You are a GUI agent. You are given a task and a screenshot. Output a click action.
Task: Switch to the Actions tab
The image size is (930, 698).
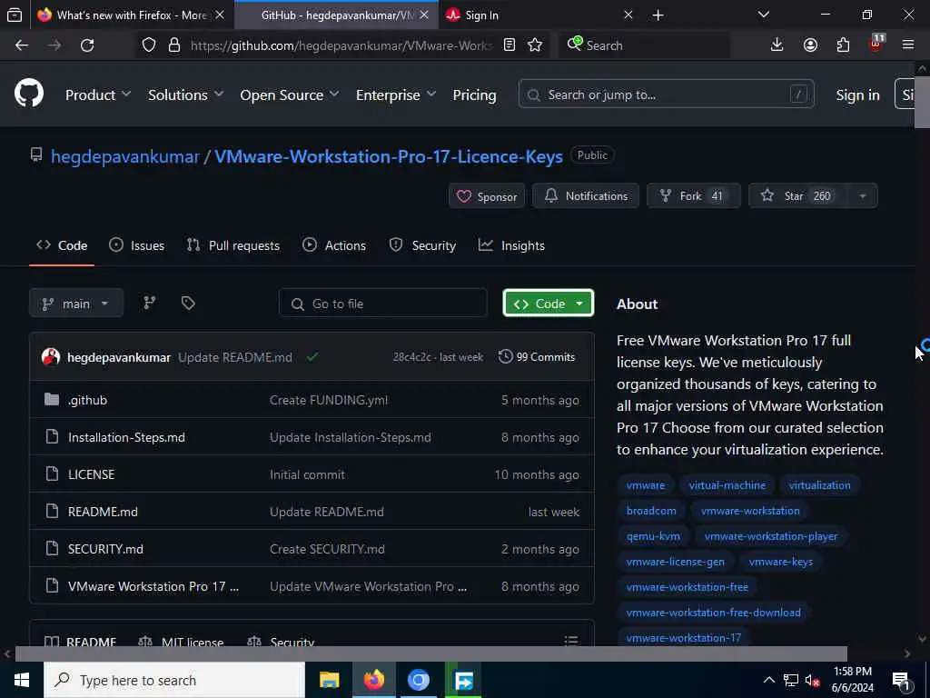tap(334, 245)
